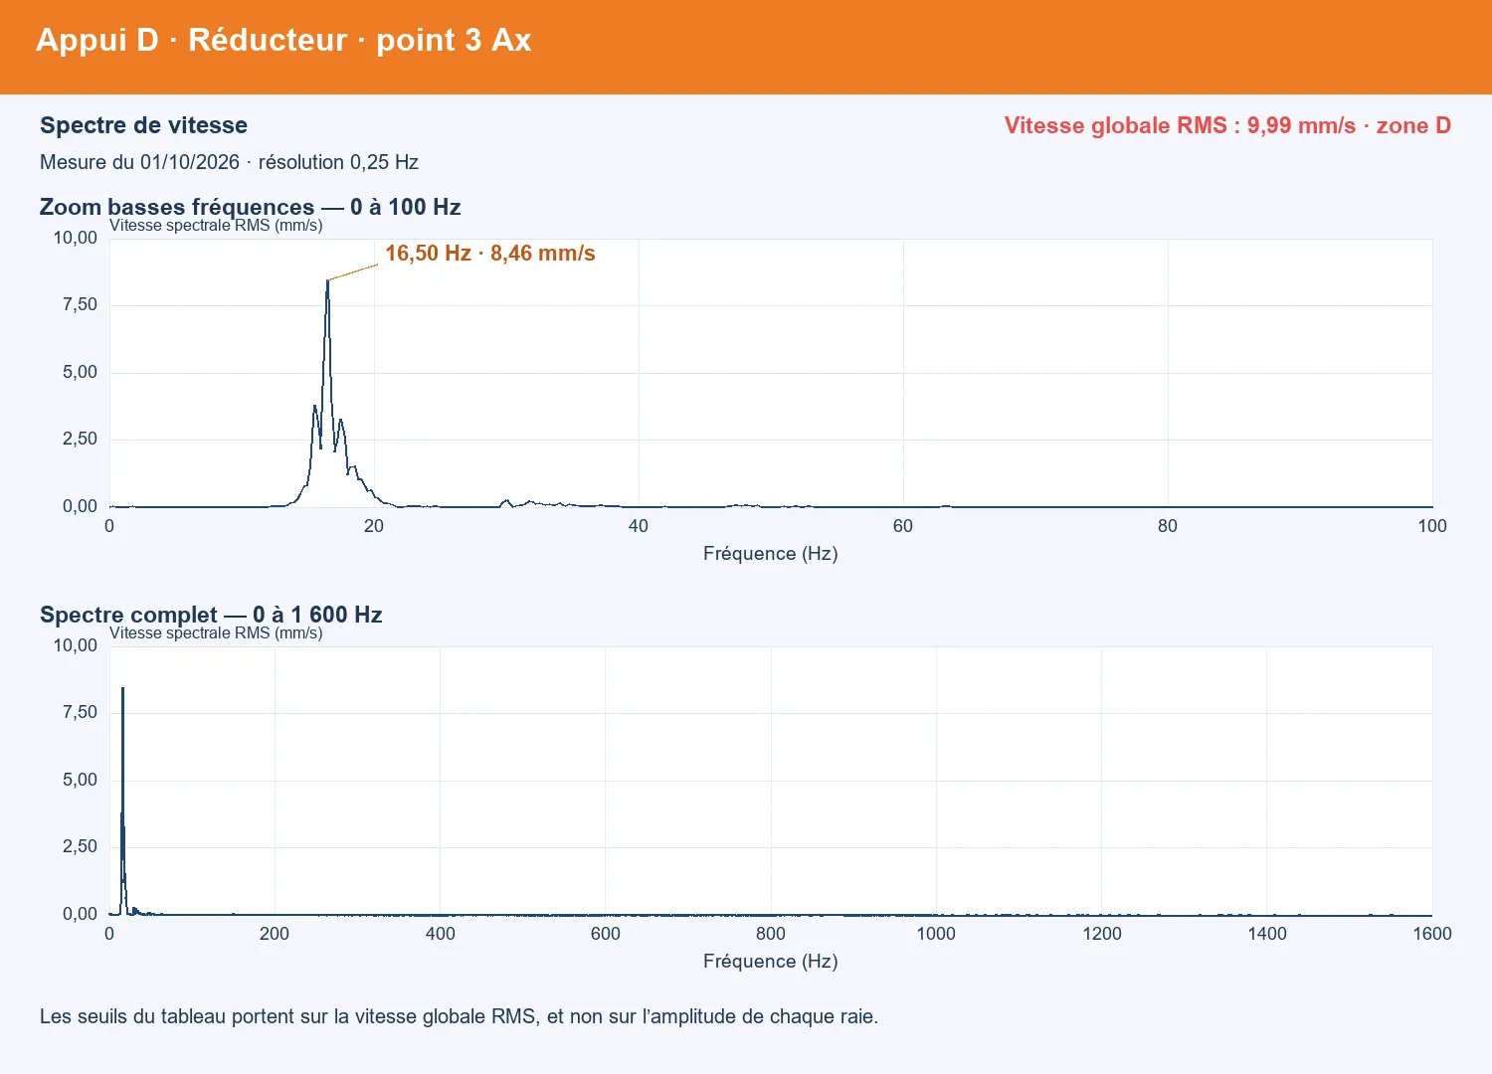This screenshot has height=1074, width=1492.
Task: Click the "Vitesse spectrale RMS (mm/s)" label of the full-spectrum chart
Action: [x=216, y=633]
